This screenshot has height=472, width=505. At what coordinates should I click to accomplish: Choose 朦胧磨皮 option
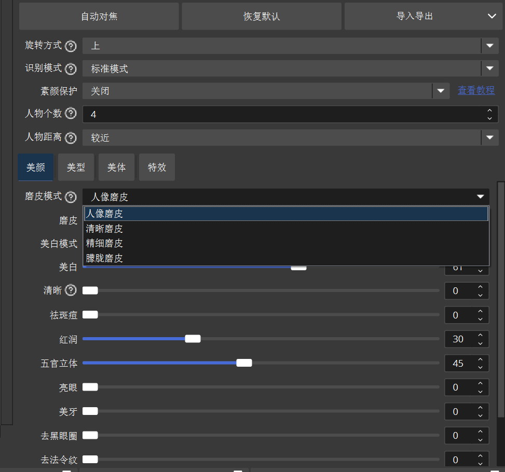[x=104, y=258]
